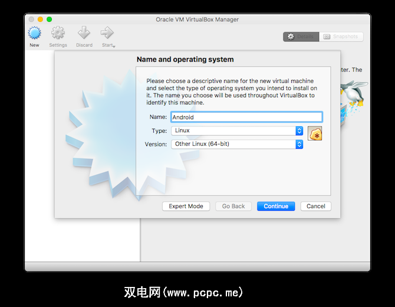Open the Version dropdown showing Other Linux (64-bit)

237,144
